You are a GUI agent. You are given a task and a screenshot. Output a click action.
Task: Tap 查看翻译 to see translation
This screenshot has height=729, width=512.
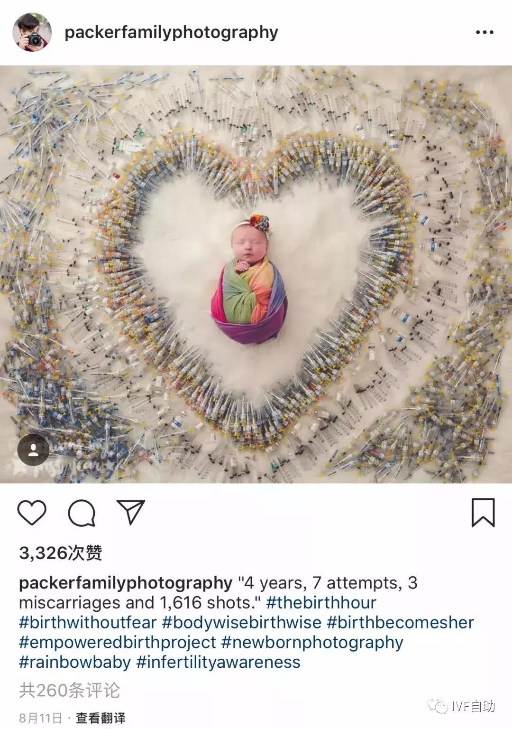(101, 718)
